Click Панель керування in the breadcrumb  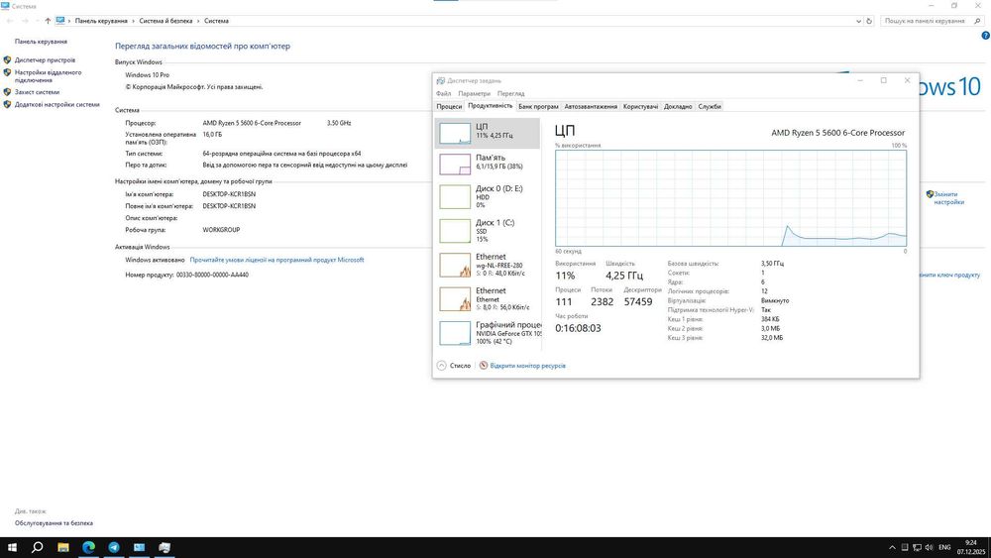(x=101, y=21)
